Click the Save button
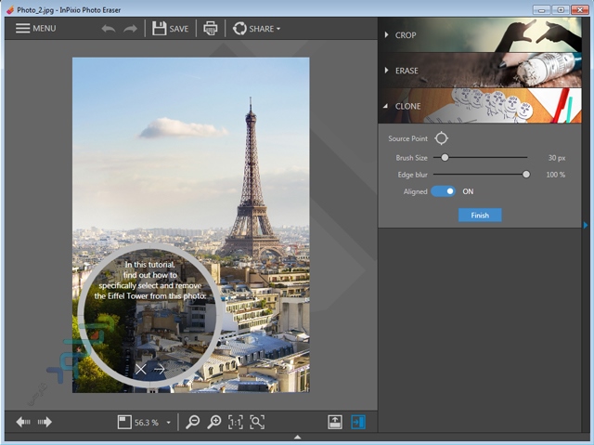Image resolution: width=594 pixels, height=445 pixels. point(170,29)
